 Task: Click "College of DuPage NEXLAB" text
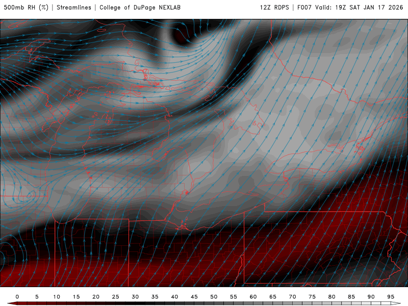[x=140, y=8]
